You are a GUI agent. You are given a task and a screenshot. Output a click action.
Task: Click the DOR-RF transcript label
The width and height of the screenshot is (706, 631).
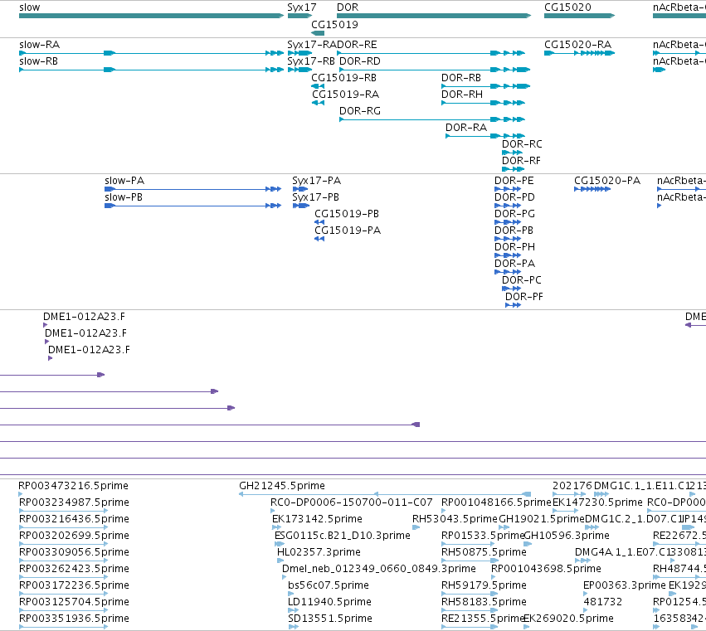pos(521,161)
